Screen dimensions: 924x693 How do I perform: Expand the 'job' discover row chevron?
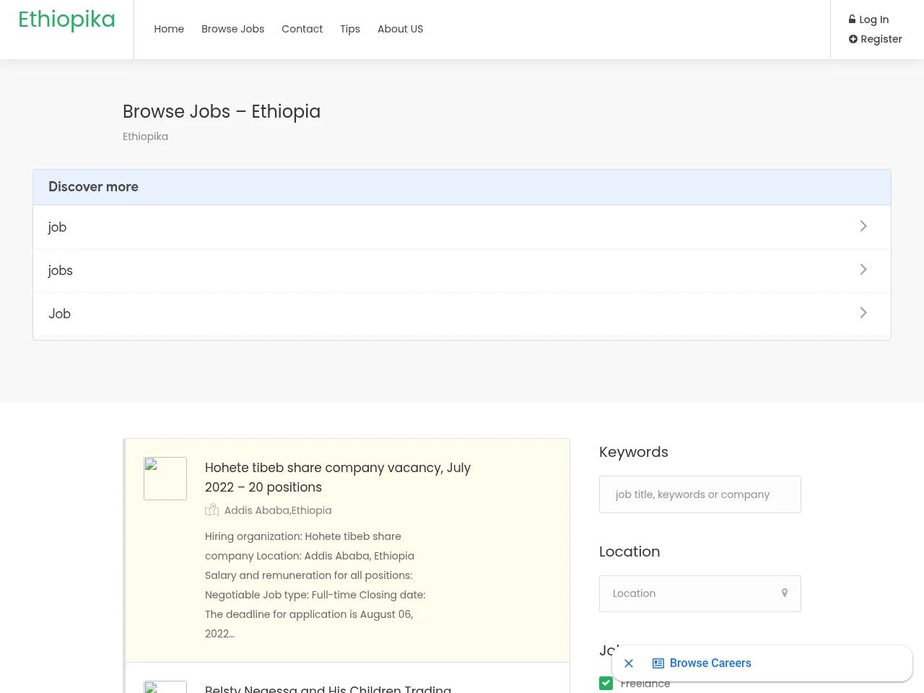coord(863,226)
